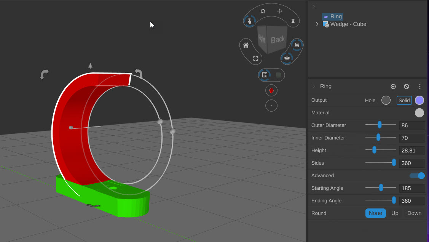Image resolution: width=429 pixels, height=242 pixels.
Task: Click the Inner Diameter value field
Action: pos(412,138)
